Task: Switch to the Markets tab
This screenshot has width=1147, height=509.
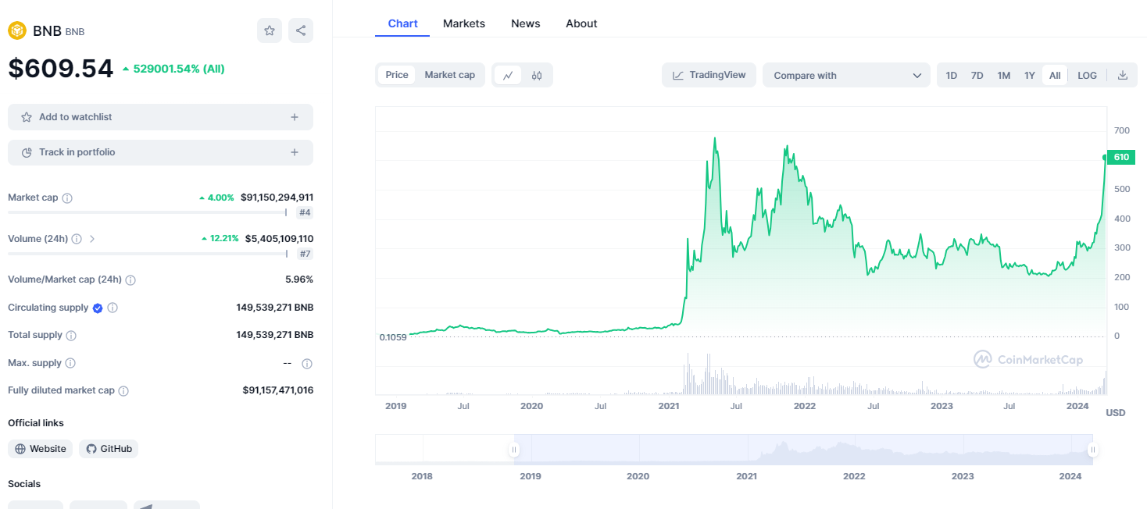Action: [463, 23]
